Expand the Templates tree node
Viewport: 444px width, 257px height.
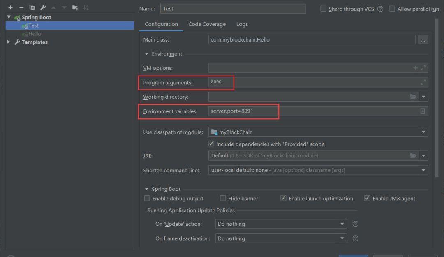(9, 42)
